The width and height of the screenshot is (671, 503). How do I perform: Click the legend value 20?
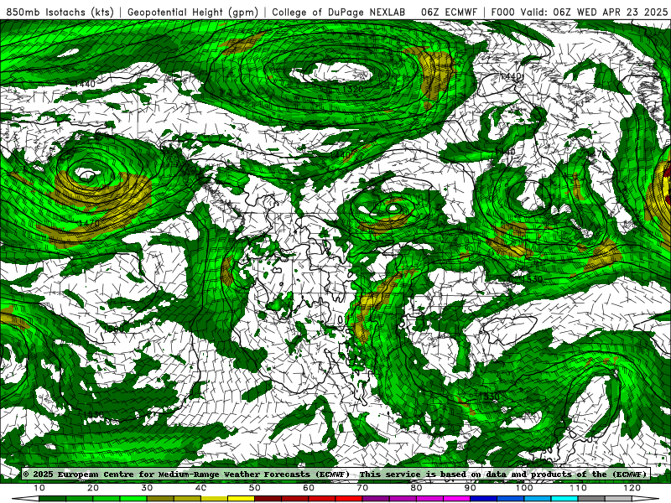click(93, 488)
